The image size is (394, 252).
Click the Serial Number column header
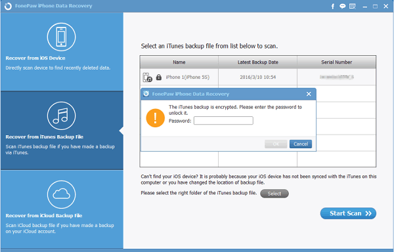click(x=337, y=62)
